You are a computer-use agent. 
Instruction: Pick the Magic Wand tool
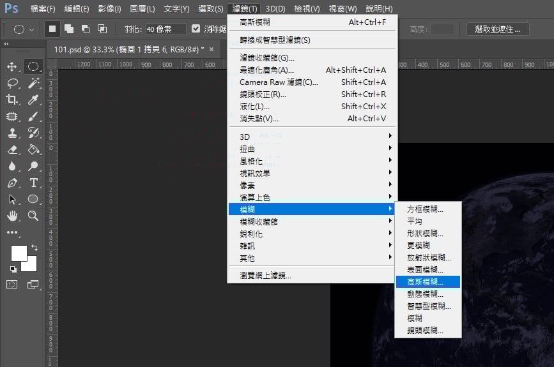click(33, 83)
